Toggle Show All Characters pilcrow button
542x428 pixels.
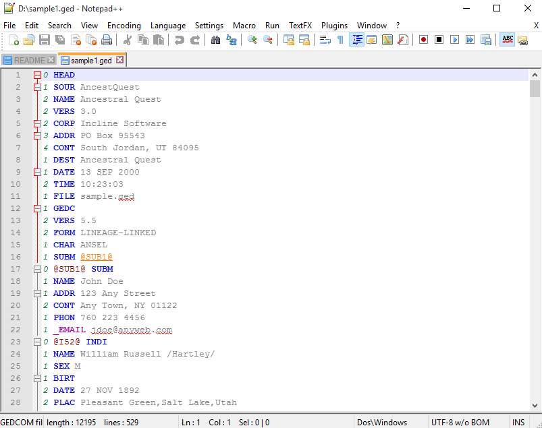click(x=340, y=40)
